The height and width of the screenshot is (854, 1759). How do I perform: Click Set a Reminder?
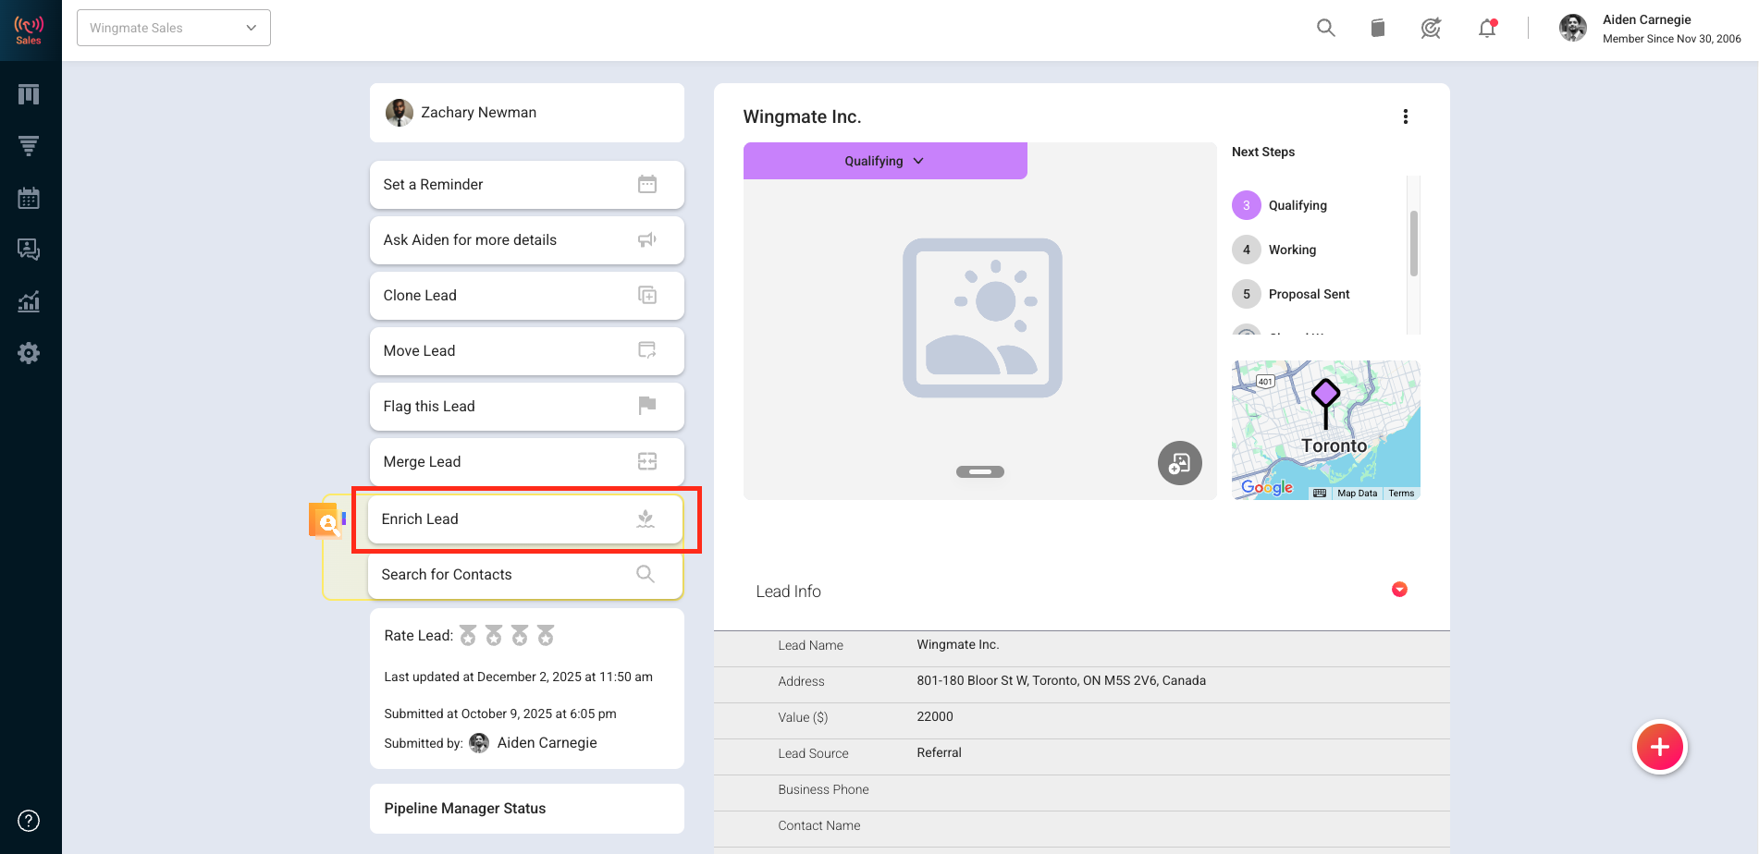pos(527,185)
